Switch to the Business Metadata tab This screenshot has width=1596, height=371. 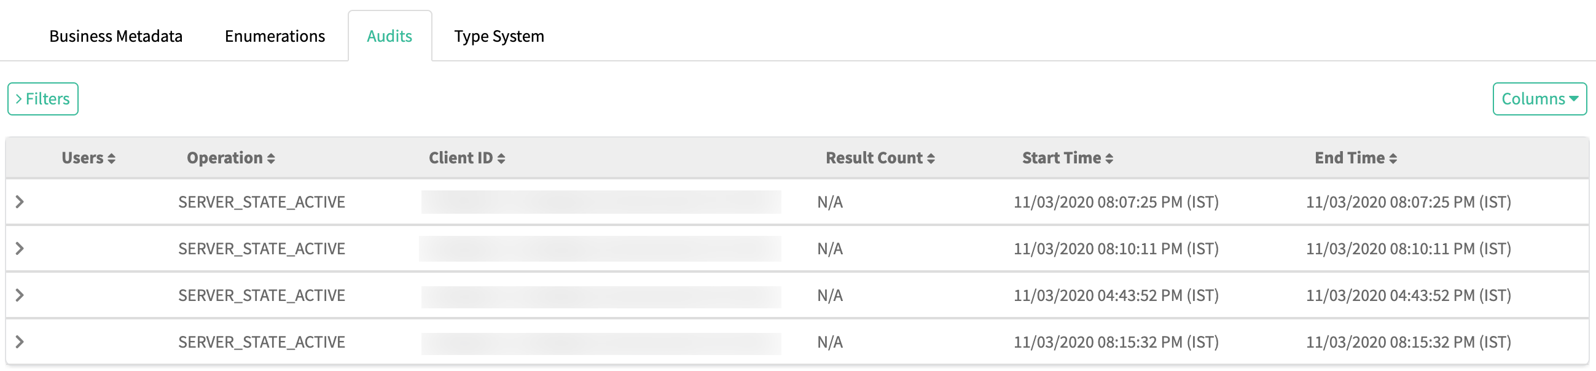116,36
